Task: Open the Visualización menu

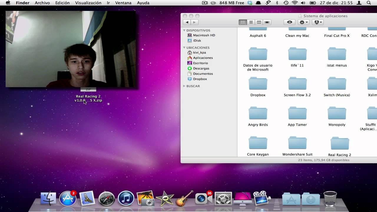Action: tap(88, 3)
